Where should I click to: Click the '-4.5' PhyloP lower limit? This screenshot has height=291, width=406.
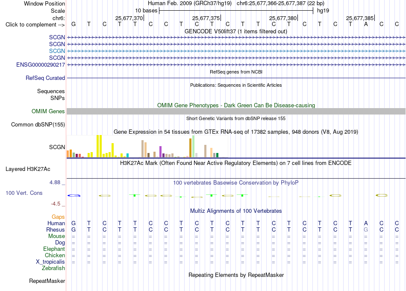pos(56,204)
